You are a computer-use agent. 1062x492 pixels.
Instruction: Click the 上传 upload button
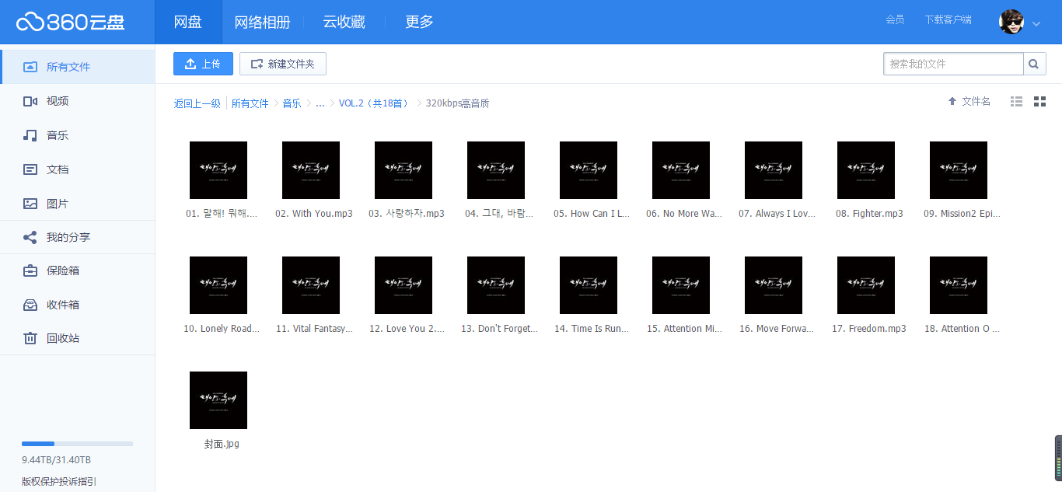point(203,64)
